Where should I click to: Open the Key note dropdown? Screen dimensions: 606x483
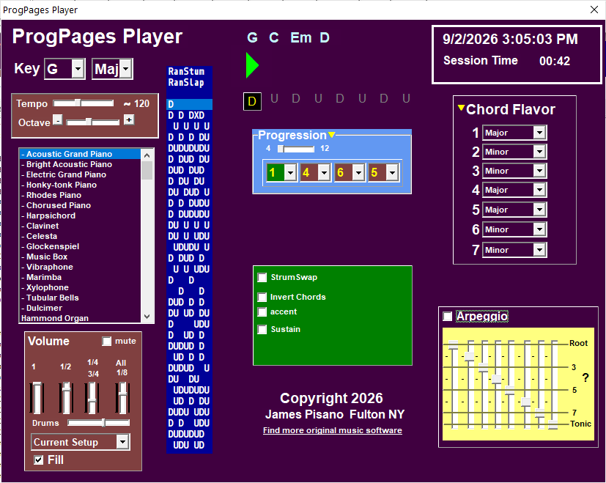point(78,69)
